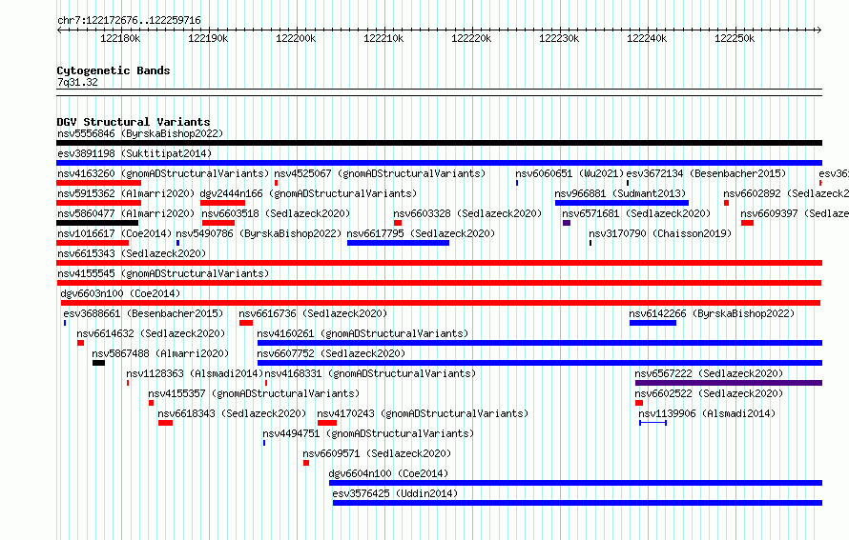The image size is (849, 540).
Task: Click nsv6602522 (Sedlazeck2020) label
Action: [x=709, y=393]
